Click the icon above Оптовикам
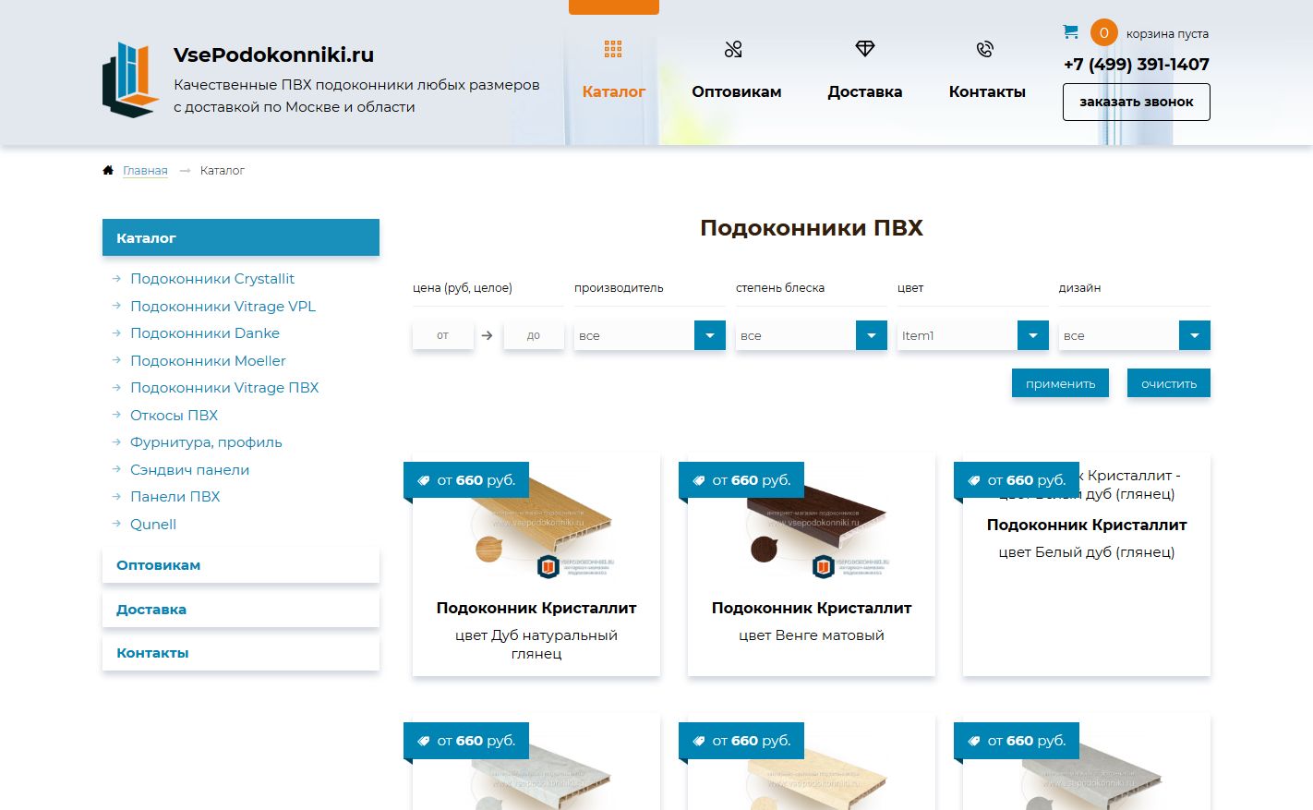The width and height of the screenshot is (1313, 810). coord(733,49)
